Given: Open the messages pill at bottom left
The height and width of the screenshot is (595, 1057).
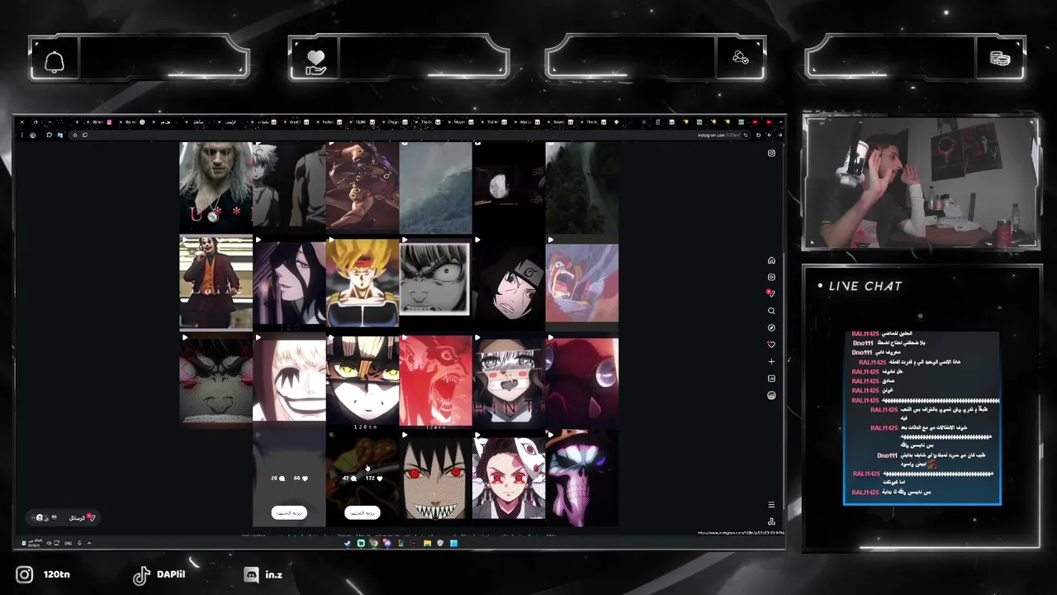Looking at the screenshot, I should (64, 517).
